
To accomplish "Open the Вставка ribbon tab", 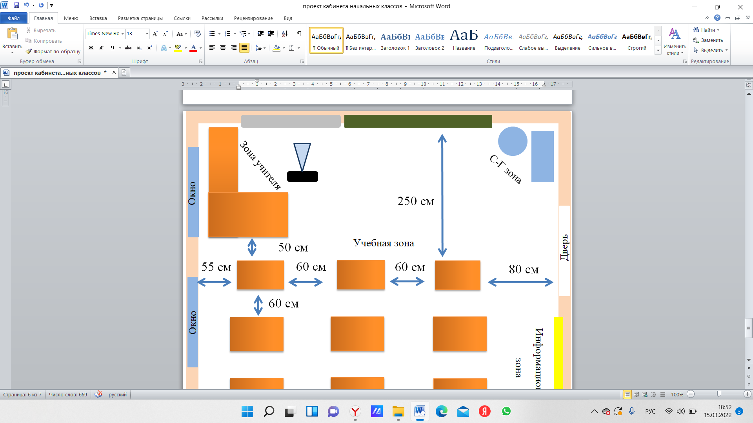I will pos(98,18).
